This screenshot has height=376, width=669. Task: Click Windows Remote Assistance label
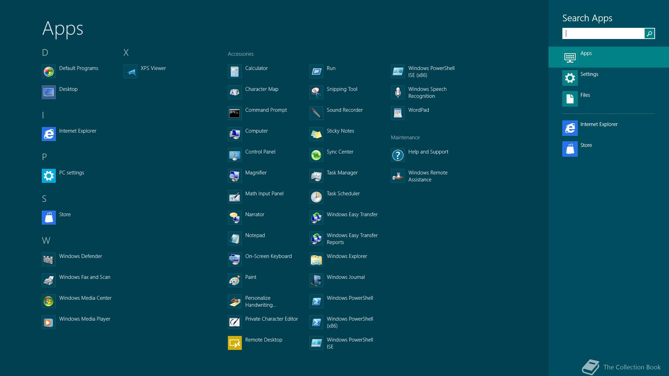tap(428, 176)
